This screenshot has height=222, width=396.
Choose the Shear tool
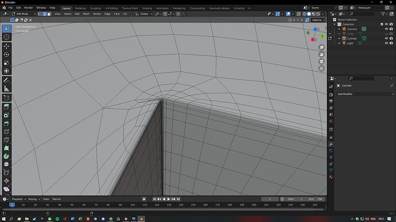[x=6, y=189]
